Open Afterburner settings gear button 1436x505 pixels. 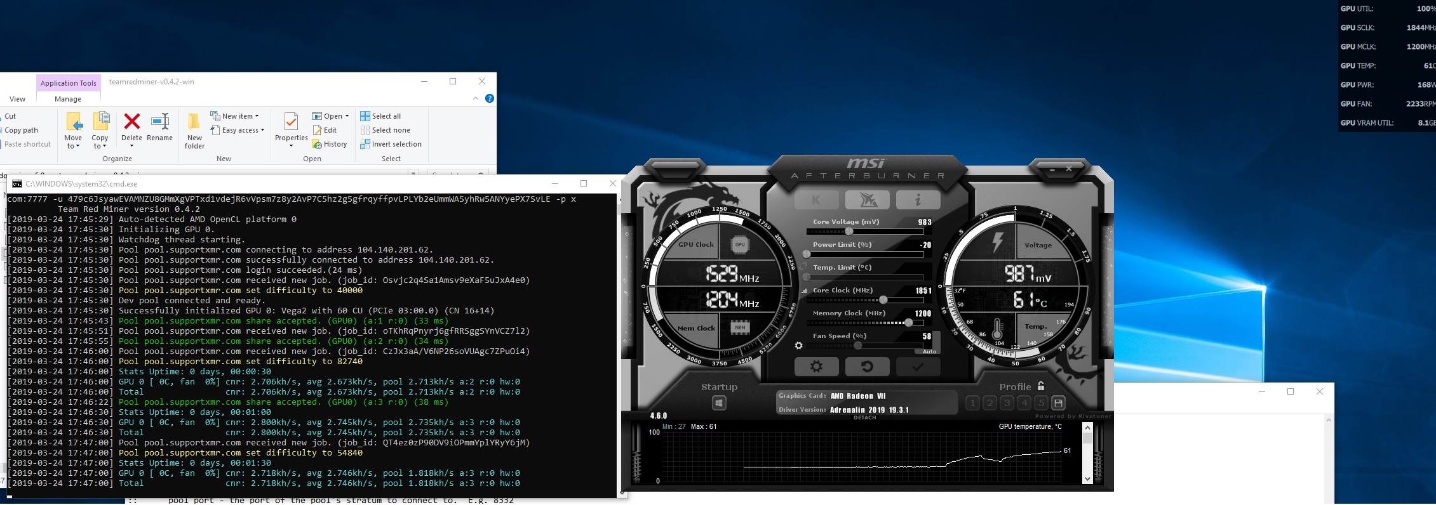pyautogui.click(x=816, y=367)
